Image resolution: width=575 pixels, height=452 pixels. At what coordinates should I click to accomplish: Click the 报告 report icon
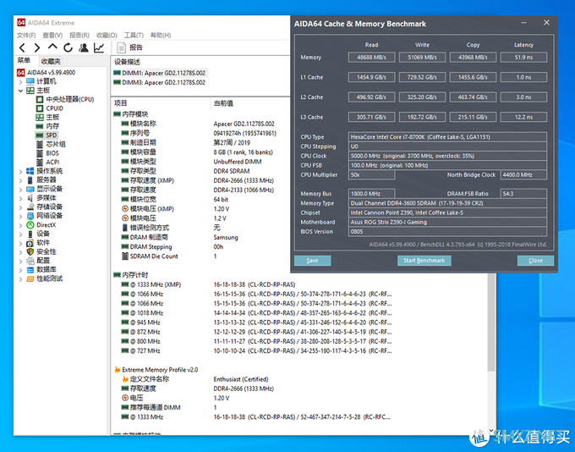(122, 47)
